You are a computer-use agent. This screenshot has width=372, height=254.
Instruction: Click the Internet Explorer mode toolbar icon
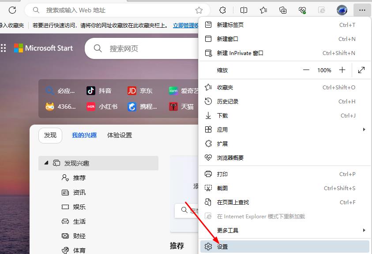point(321,10)
